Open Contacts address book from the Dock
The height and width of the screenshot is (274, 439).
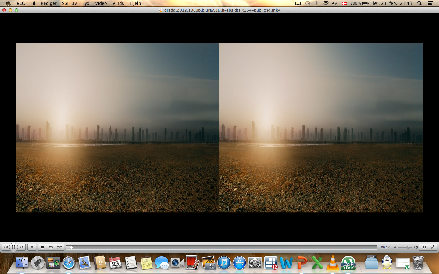[100, 263]
